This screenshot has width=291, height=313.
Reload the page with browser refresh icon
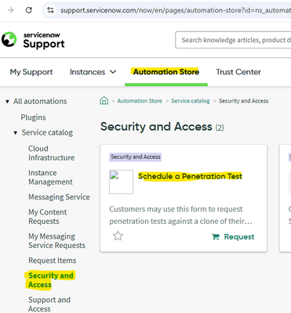point(29,10)
